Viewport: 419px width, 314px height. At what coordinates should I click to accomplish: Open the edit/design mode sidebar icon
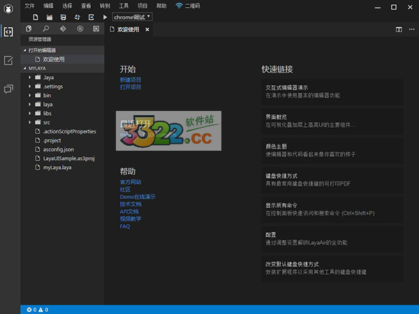pos(8,61)
